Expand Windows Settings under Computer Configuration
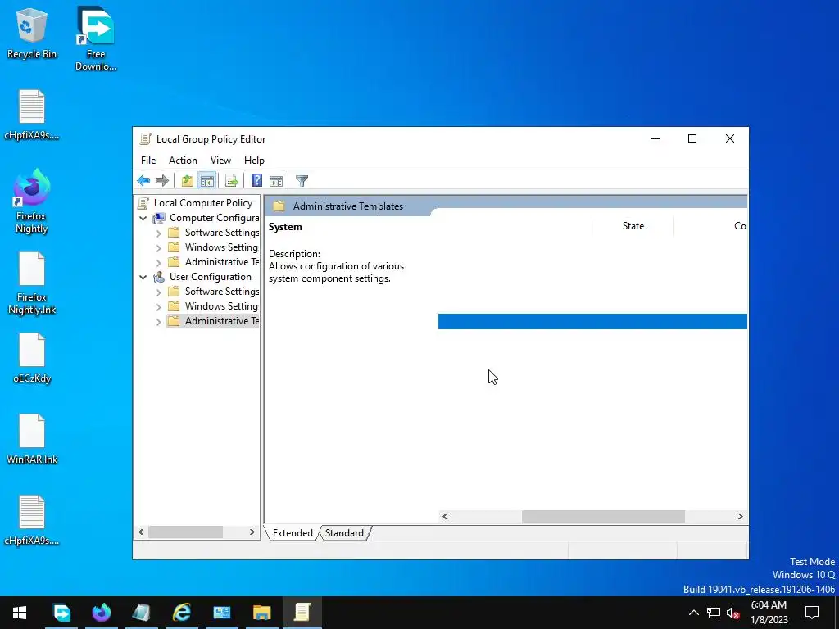This screenshot has height=629, width=839. 158,247
